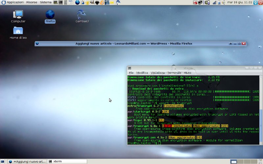Open the Applicazioni menu in top panel

click(12, 2)
